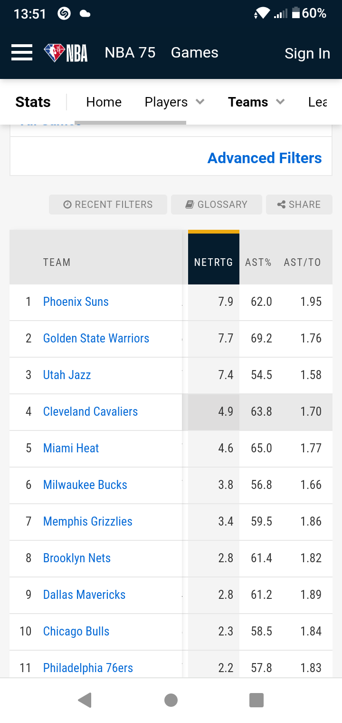342x723 pixels.
Task: Tap the Android recent apps square button
Action: 256,700
